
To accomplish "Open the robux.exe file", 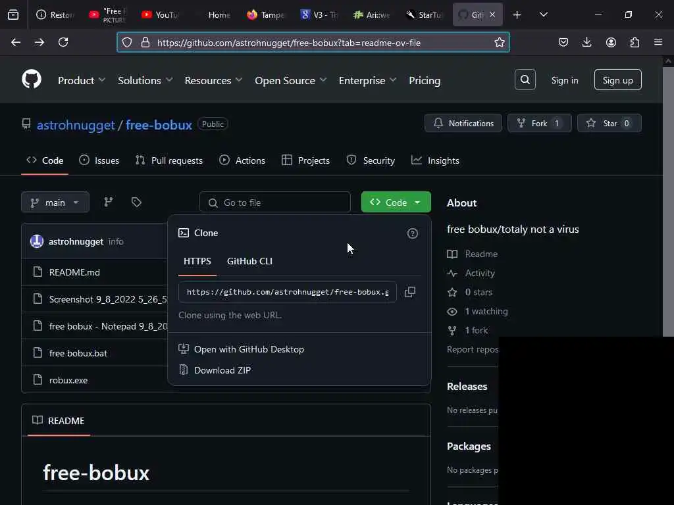I will 68,380.
